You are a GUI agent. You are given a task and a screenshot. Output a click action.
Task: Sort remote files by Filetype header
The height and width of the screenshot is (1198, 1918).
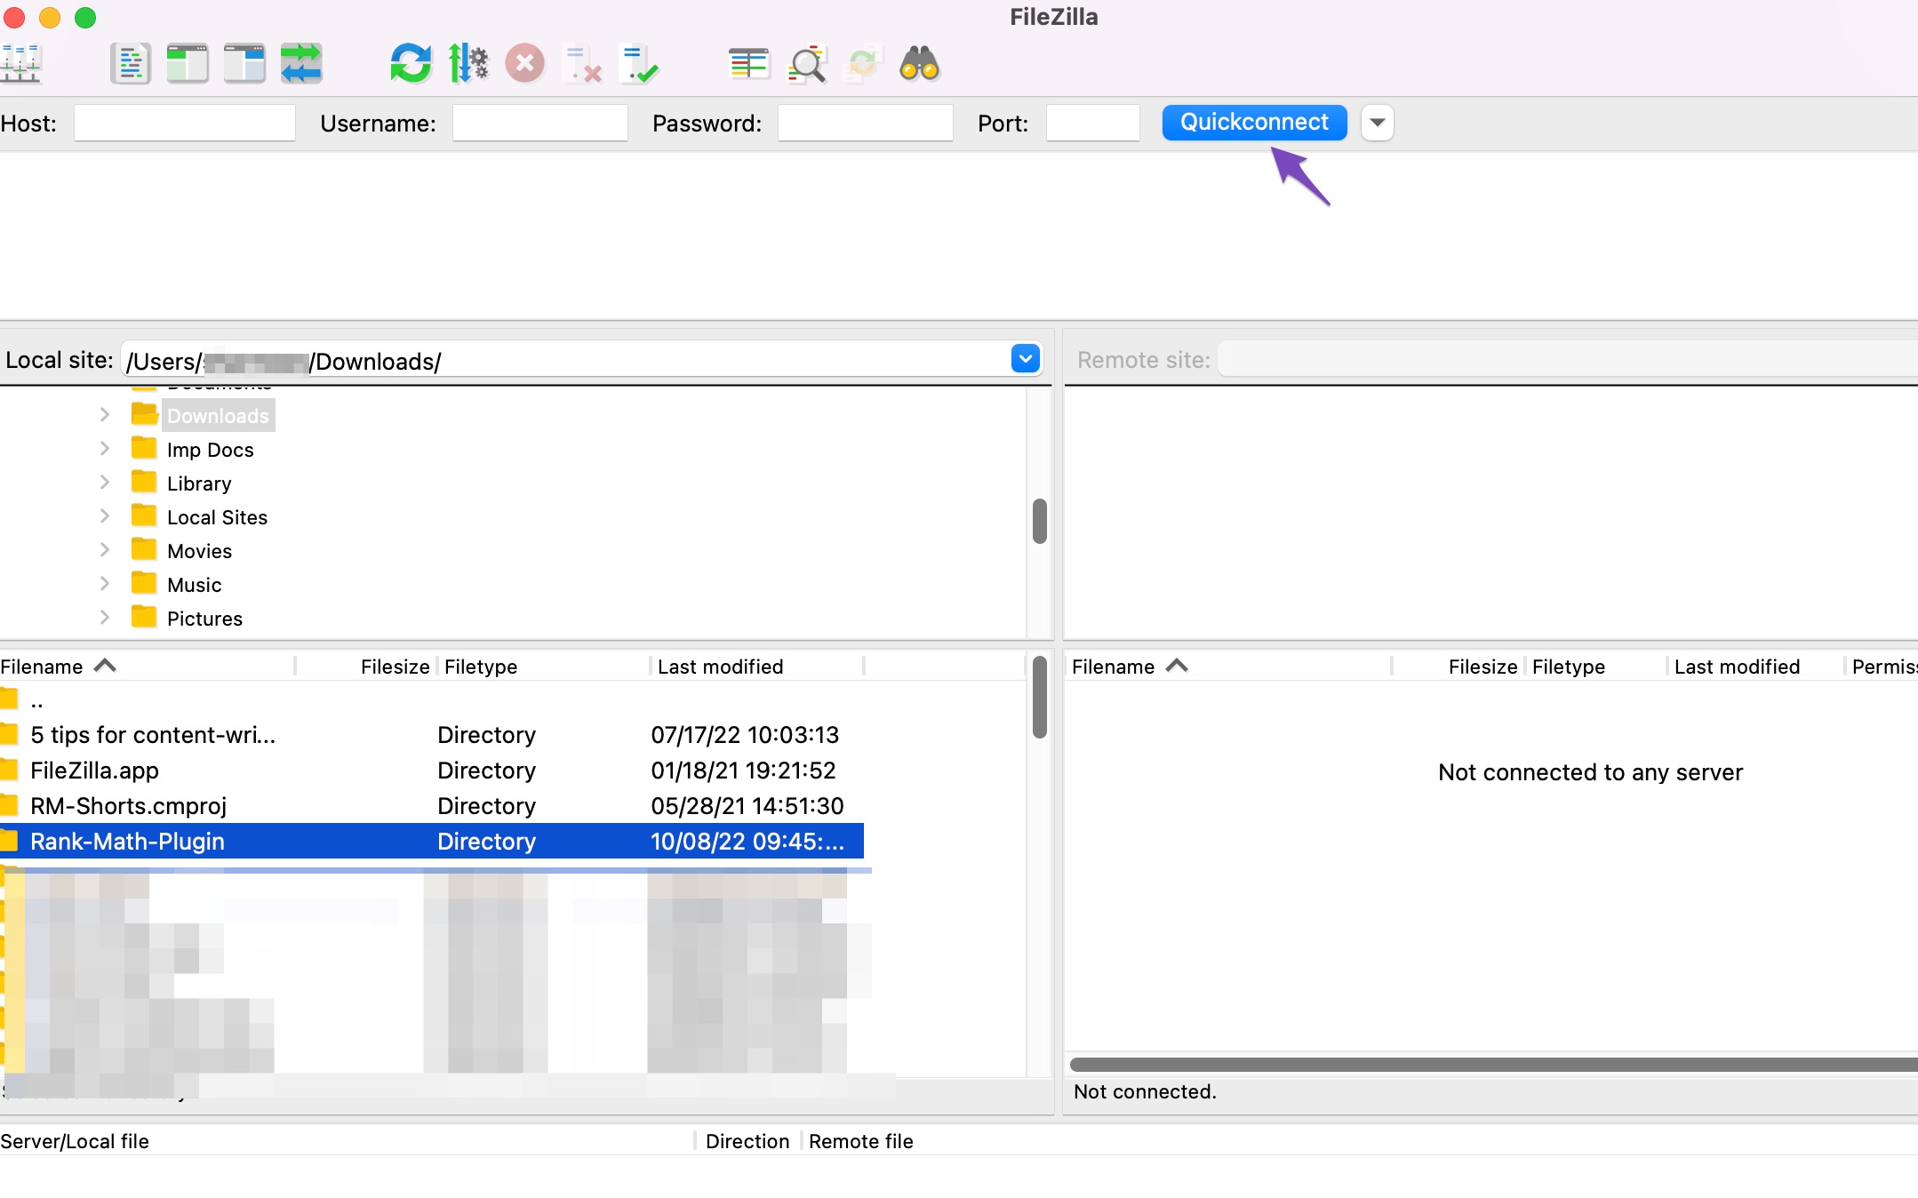pos(1596,667)
